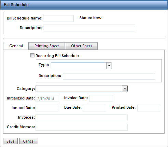Click the Initialized Date field showing 2/10/2014
Image resolution: width=168 pixels, height=147 pixels.
[x=47, y=98]
